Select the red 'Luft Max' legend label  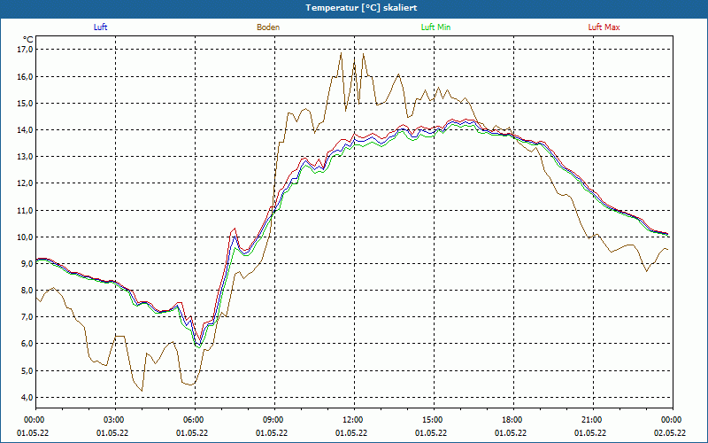(604, 27)
